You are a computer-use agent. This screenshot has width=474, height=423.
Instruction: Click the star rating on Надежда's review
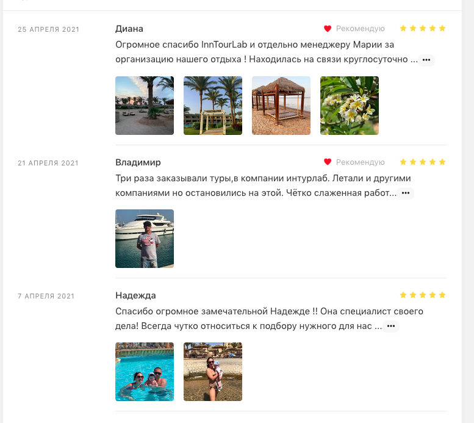[423, 295]
